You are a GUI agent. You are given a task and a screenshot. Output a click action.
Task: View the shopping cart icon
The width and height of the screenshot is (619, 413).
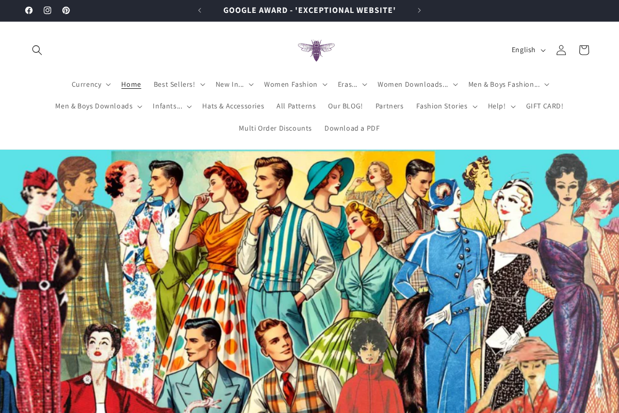click(583, 50)
